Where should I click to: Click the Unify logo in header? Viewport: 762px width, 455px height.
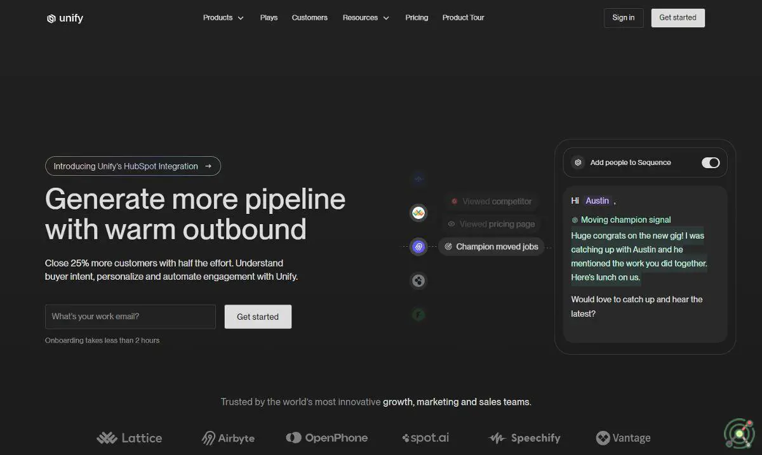click(x=65, y=18)
